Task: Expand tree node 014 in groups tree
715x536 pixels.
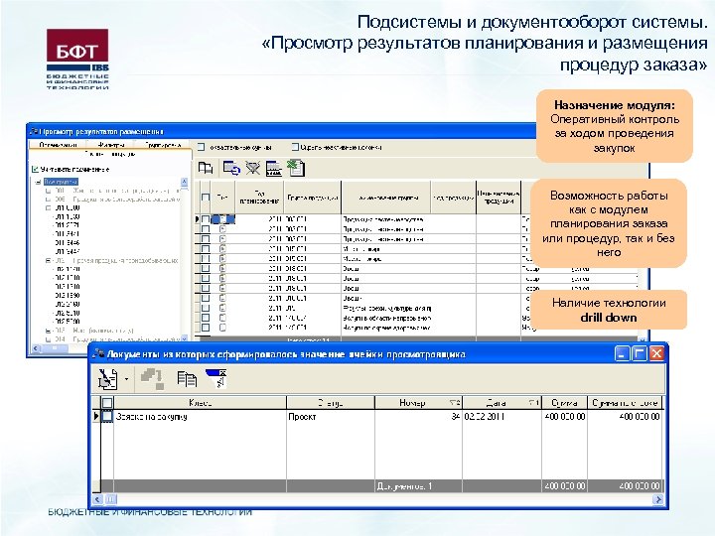Action: 48,339
